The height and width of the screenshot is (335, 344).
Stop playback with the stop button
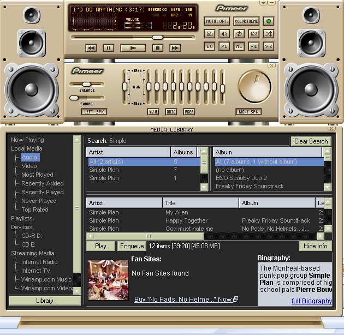158,48
